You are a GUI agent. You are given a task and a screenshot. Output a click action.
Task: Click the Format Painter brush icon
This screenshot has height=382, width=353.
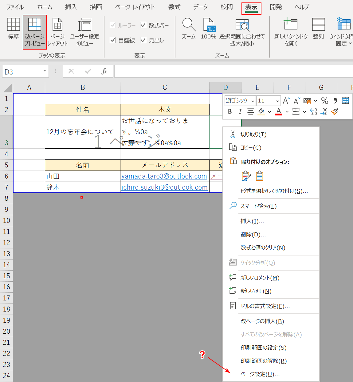(x=335, y=111)
